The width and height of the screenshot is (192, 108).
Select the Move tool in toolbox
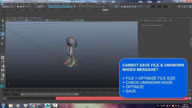[x=3, y=34]
